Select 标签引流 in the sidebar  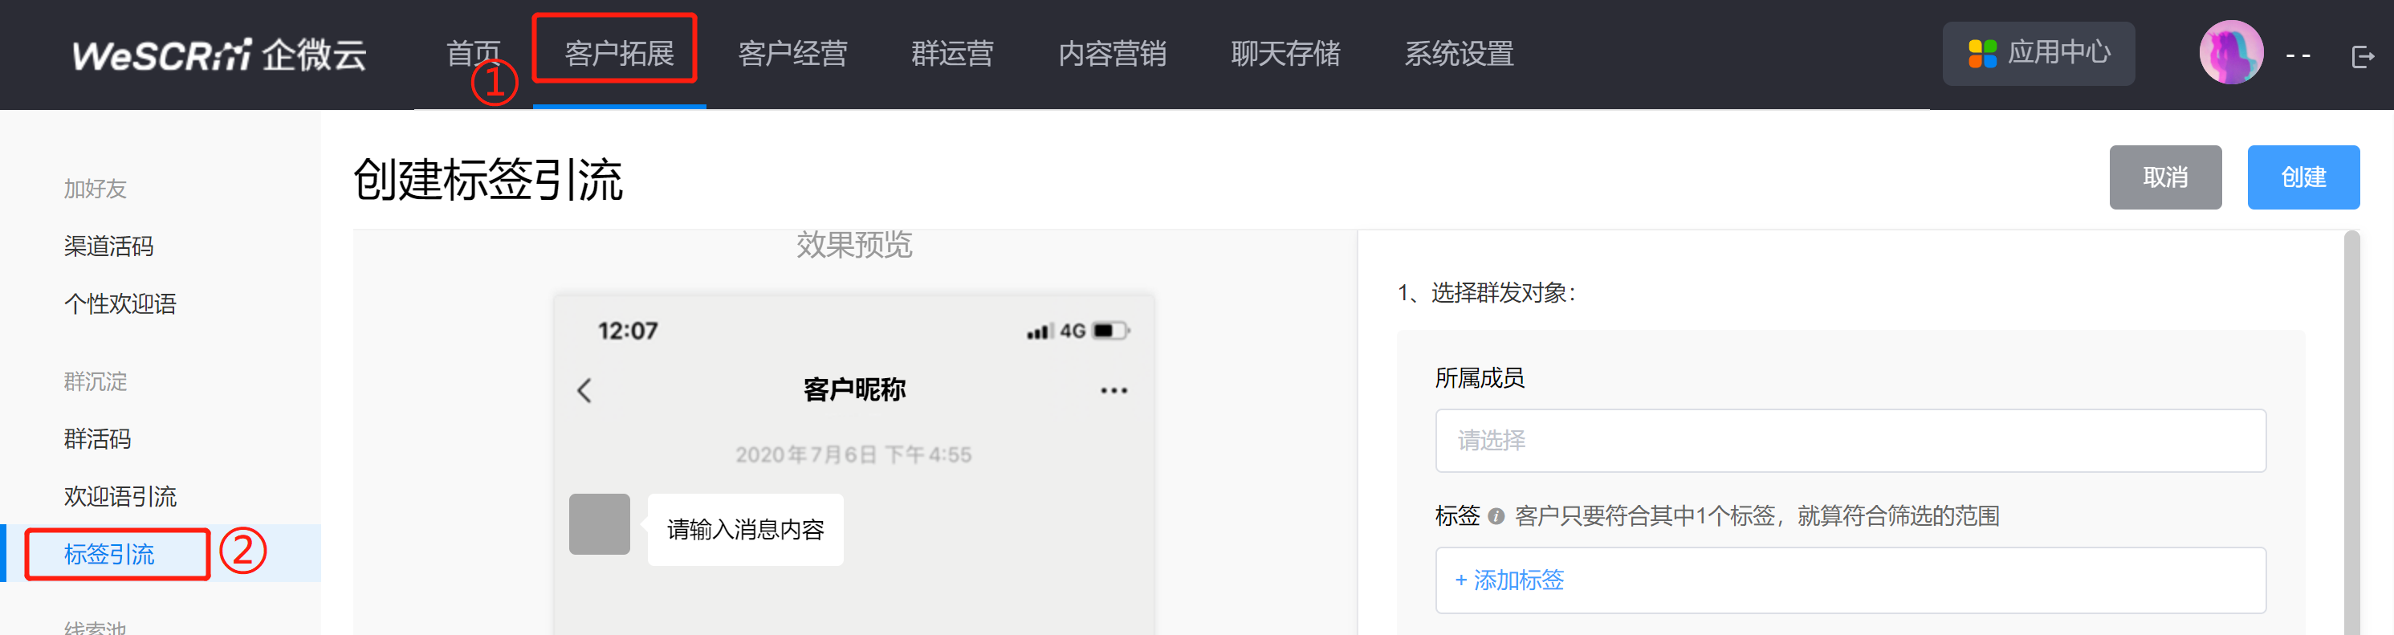pos(110,554)
